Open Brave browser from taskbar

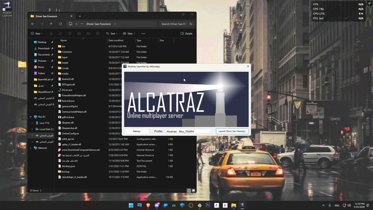148,205
